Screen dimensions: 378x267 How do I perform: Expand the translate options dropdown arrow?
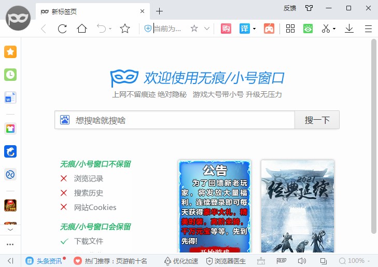coord(254,29)
